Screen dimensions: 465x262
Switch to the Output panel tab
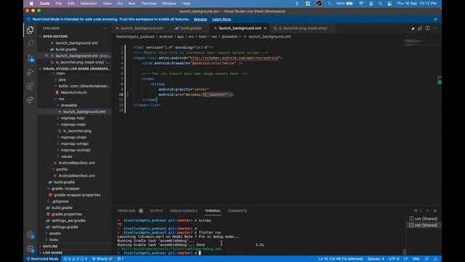pos(156,210)
